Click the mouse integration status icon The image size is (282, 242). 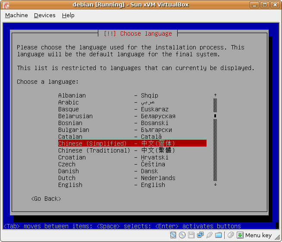pos(231,235)
